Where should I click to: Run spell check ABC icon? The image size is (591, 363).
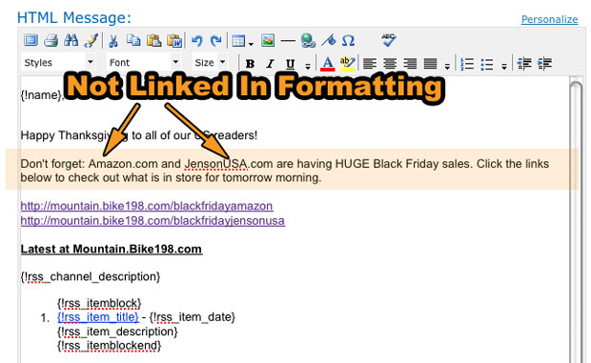pos(388,39)
